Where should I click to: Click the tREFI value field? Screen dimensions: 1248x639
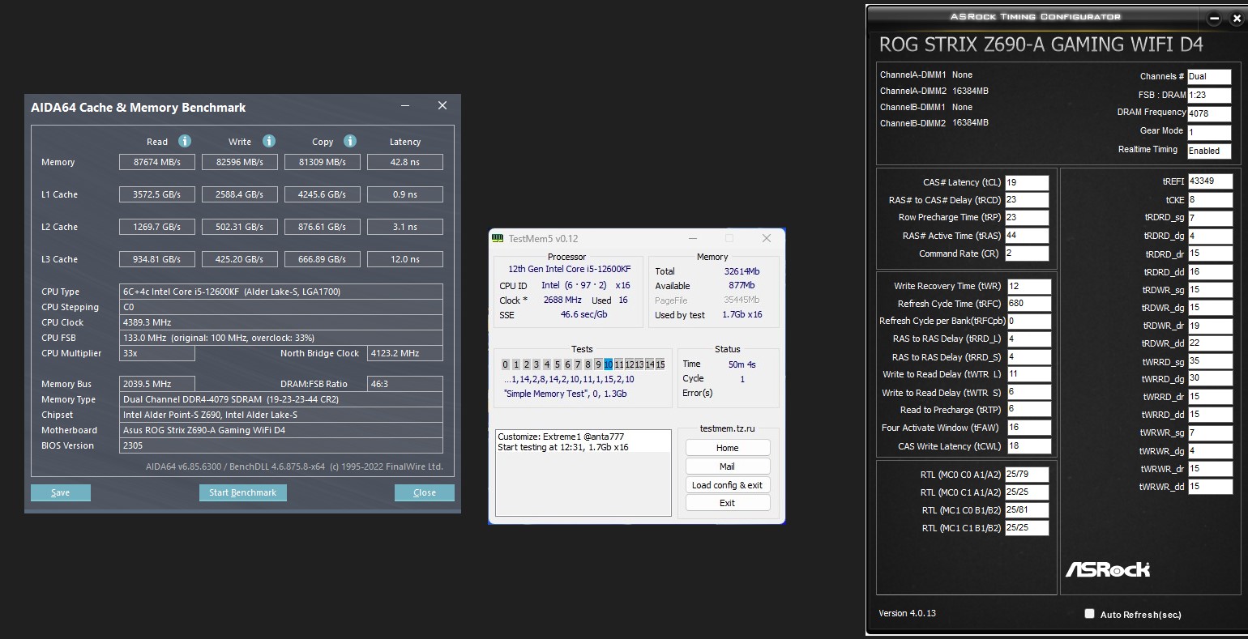tap(1211, 181)
